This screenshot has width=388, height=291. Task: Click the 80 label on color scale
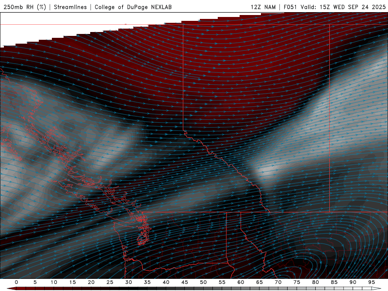[316, 282]
